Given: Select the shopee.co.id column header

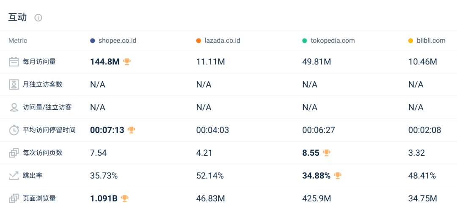Looking at the screenshot, I should (113, 41).
